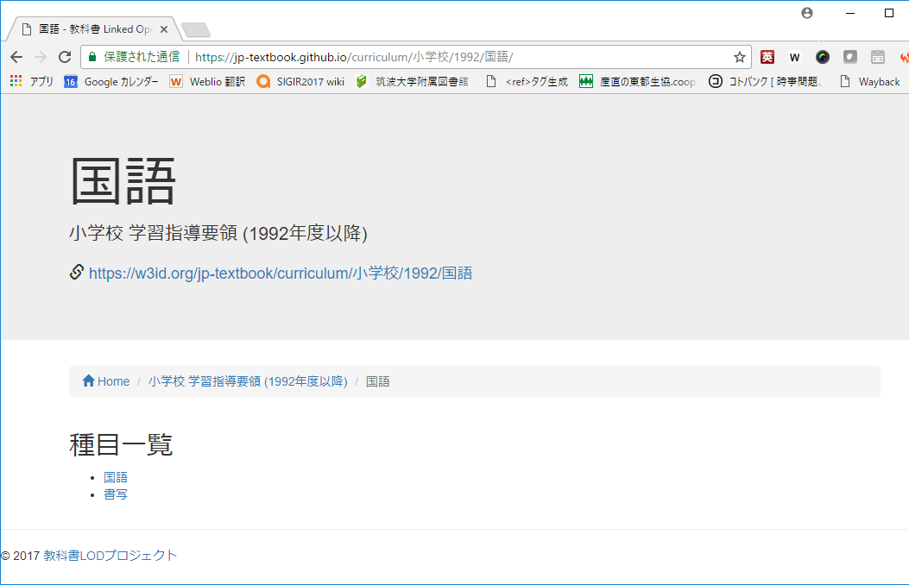Click the 教科書LODプロジェクト footer link

pyautogui.click(x=109, y=555)
